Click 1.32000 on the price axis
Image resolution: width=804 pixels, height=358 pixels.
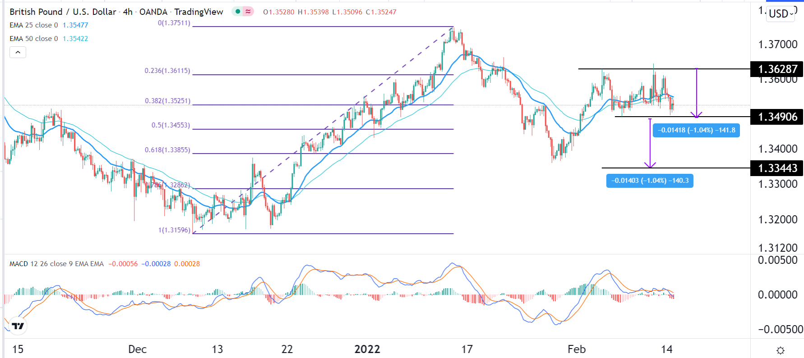tap(778, 219)
